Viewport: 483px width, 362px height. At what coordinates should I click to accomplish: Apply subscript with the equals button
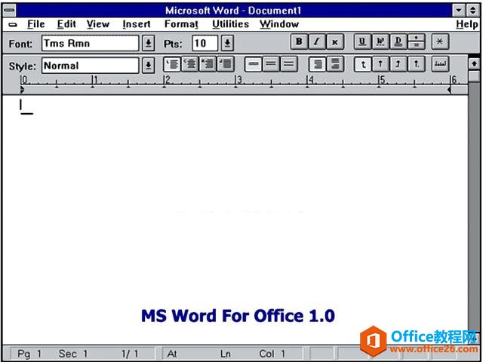pos(416,45)
